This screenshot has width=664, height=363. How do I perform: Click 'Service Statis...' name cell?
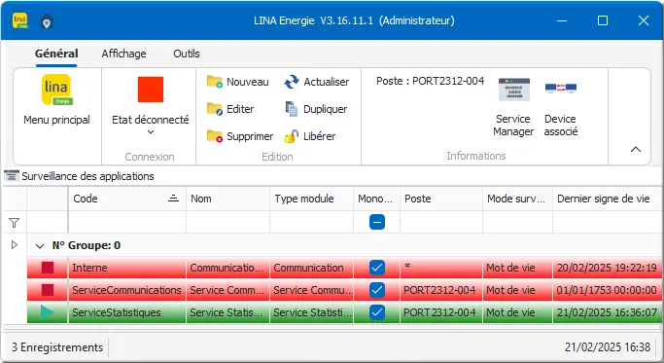(227, 312)
